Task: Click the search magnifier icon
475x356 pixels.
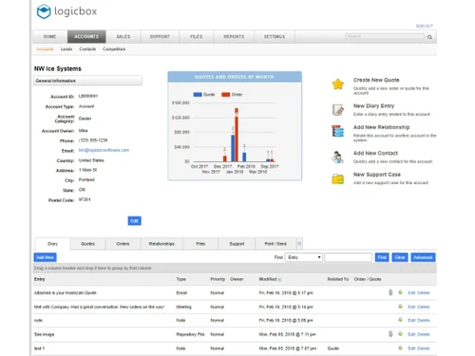Action: point(429,37)
